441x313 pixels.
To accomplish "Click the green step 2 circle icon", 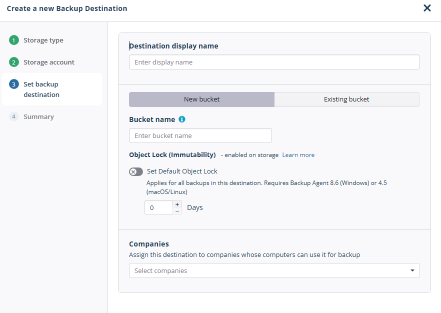I will (14, 62).
